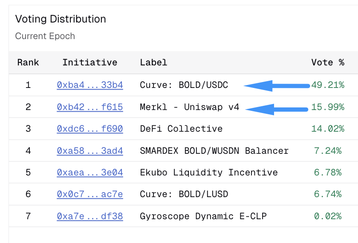Click the 0.02% vote value
Screen dimensions: 358x243
point(328,216)
